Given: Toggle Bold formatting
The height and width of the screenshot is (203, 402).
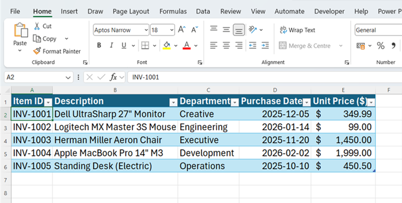Looking at the screenshot, I should pos(99,46).
